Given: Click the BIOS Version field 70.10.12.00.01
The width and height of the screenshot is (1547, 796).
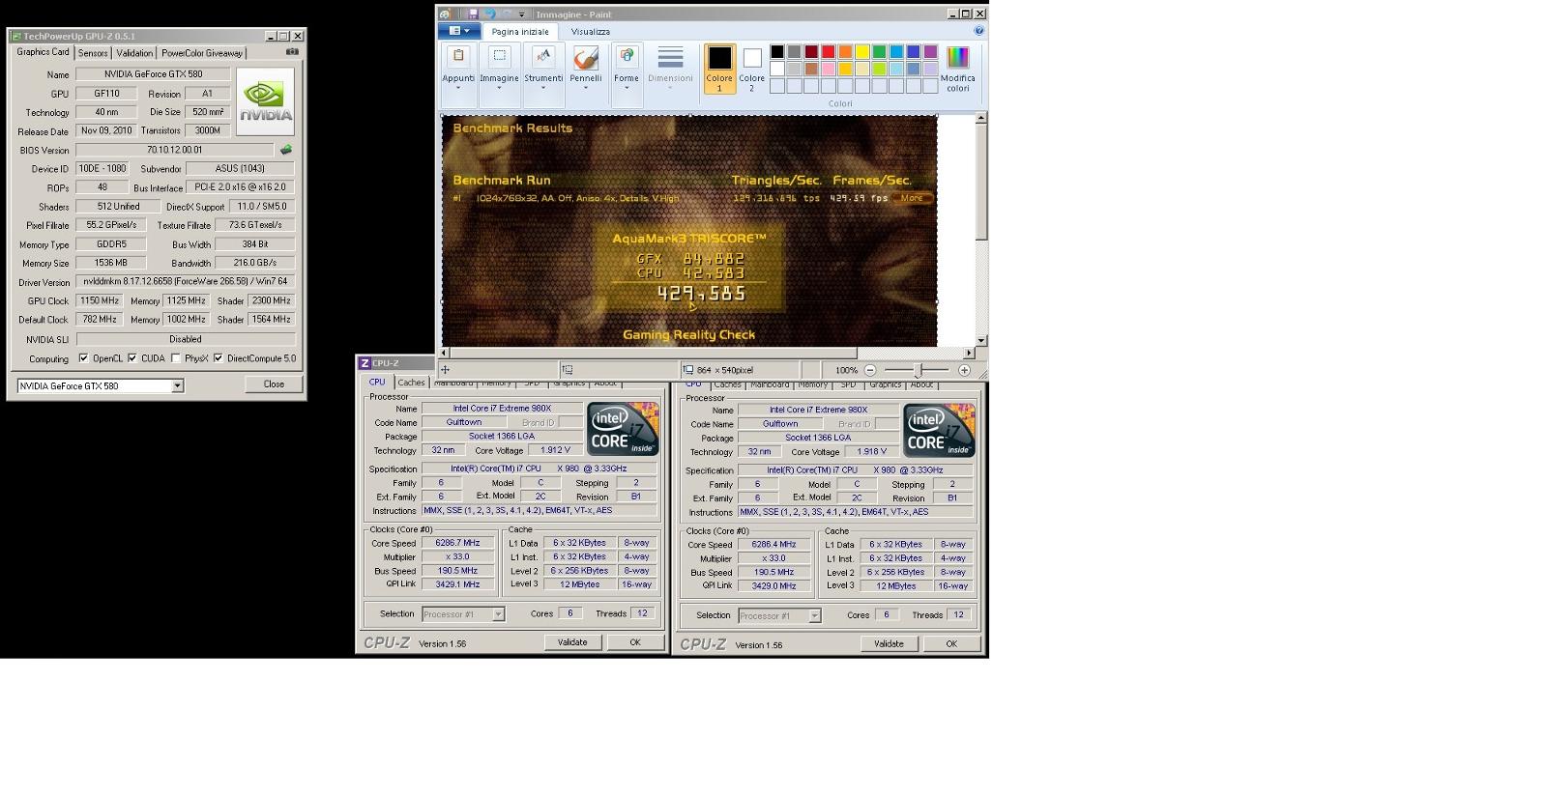Looking at the screenshot, I should coord(175,150).
